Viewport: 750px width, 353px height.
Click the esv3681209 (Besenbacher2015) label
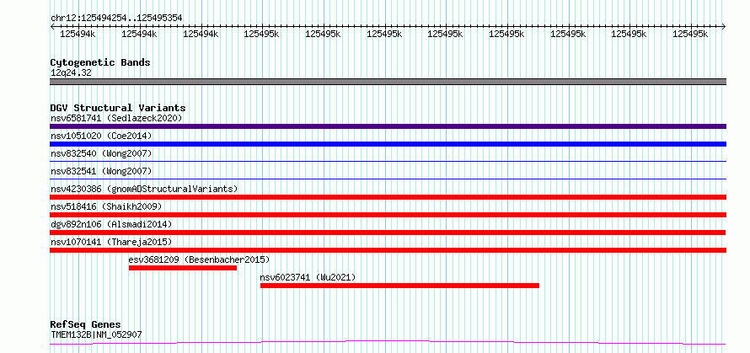click(x=200, y=259)
